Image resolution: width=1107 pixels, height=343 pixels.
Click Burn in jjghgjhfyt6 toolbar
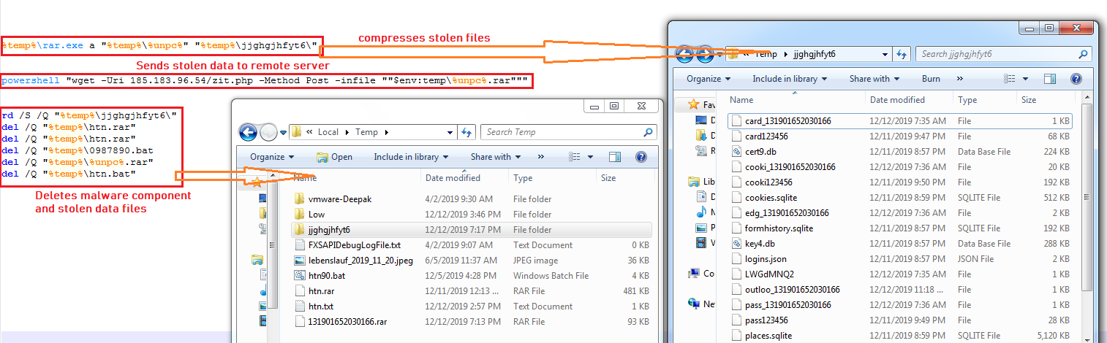click(931, 79)
